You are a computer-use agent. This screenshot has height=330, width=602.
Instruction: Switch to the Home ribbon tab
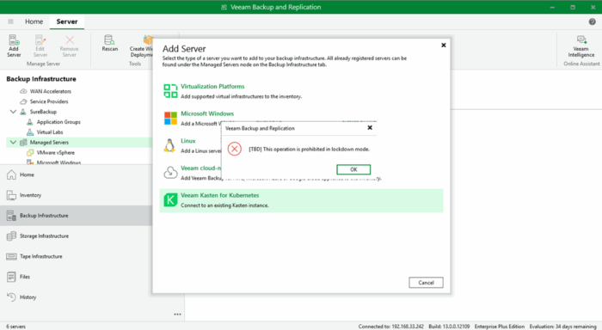[x=34, y=21]
